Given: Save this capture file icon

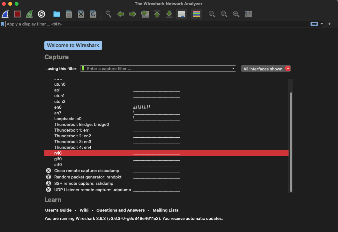Looking at the screenshot, I should (x=69, y=14).
